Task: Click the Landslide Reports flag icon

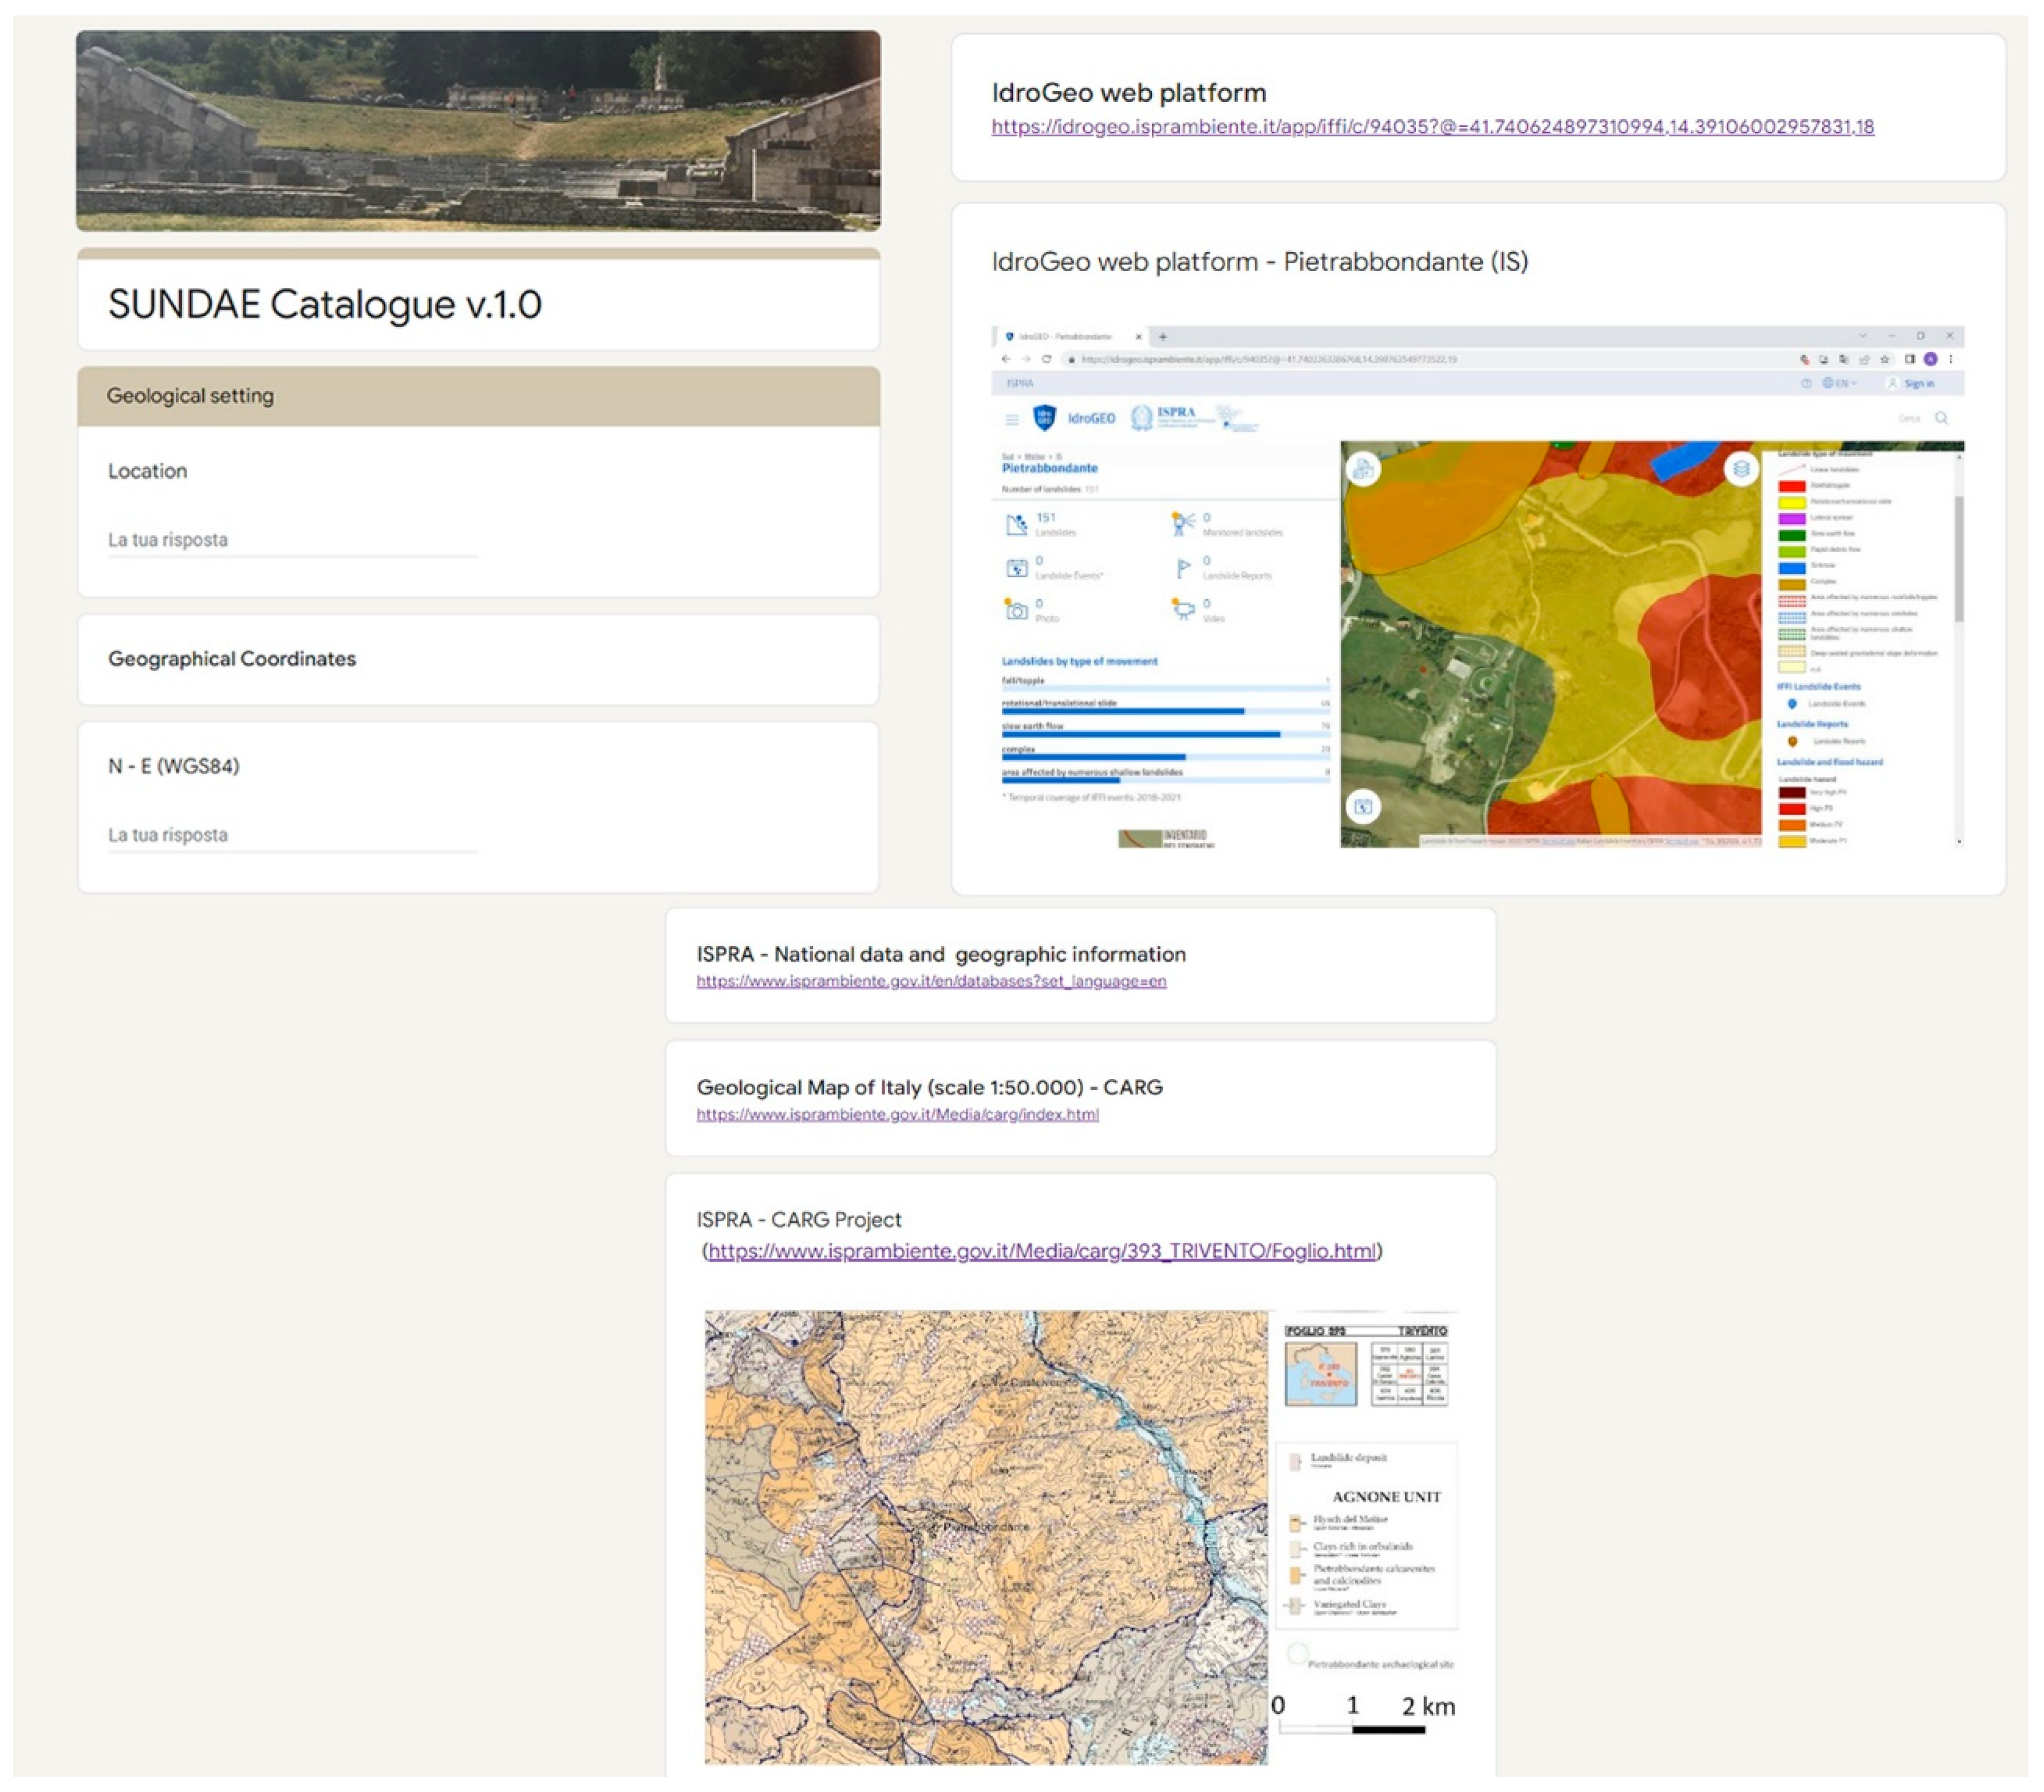Action: click(x=1183, y=568)
